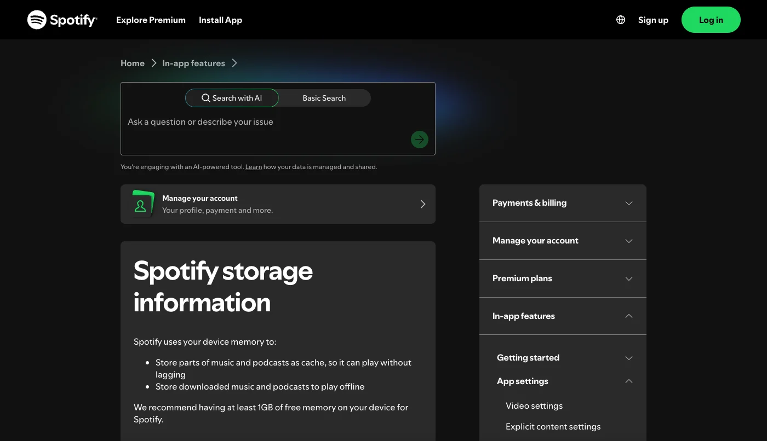Open Video settings in sidebar

pos(534,406)
